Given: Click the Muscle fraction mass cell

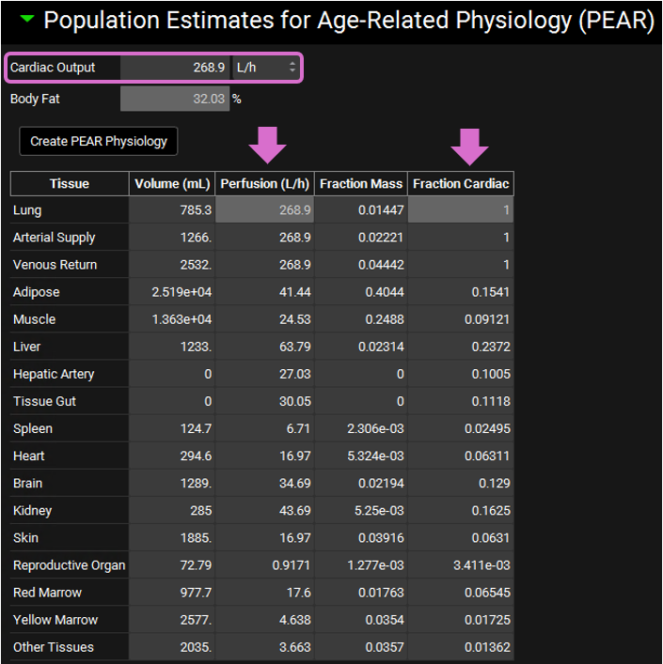Looking at the screenshot, I should pyautogui.click(x=361, y=319).
